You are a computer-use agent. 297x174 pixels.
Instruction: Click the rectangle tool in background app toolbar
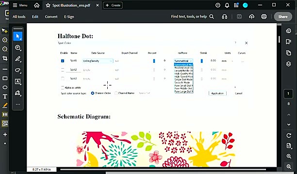(x=5, y=78)
